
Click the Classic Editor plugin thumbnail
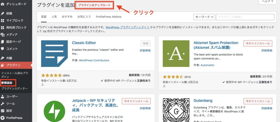click(54, 54)
